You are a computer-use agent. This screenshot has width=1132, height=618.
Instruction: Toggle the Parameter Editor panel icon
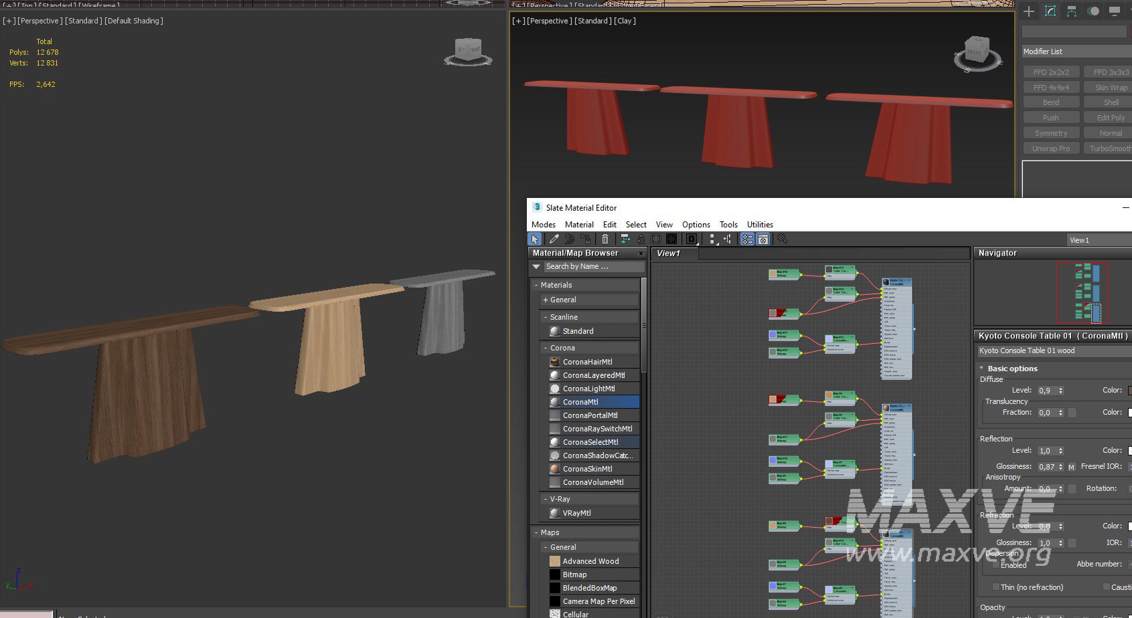pyautogui.click(x=763, y=239)
